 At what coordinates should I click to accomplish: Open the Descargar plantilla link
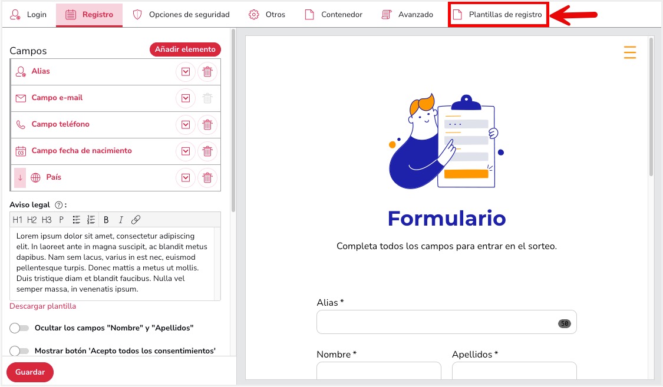(43, 306)
